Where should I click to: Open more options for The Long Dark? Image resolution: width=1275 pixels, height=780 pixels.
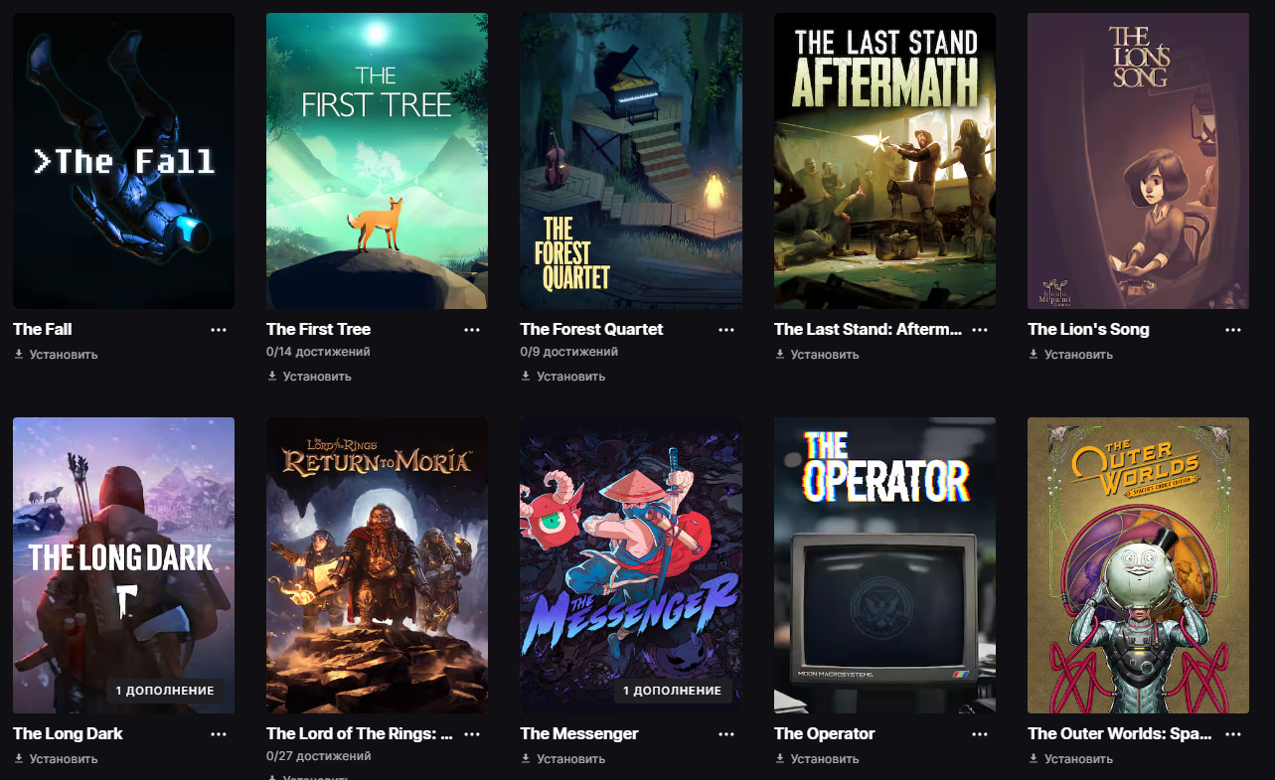[219, 734]
